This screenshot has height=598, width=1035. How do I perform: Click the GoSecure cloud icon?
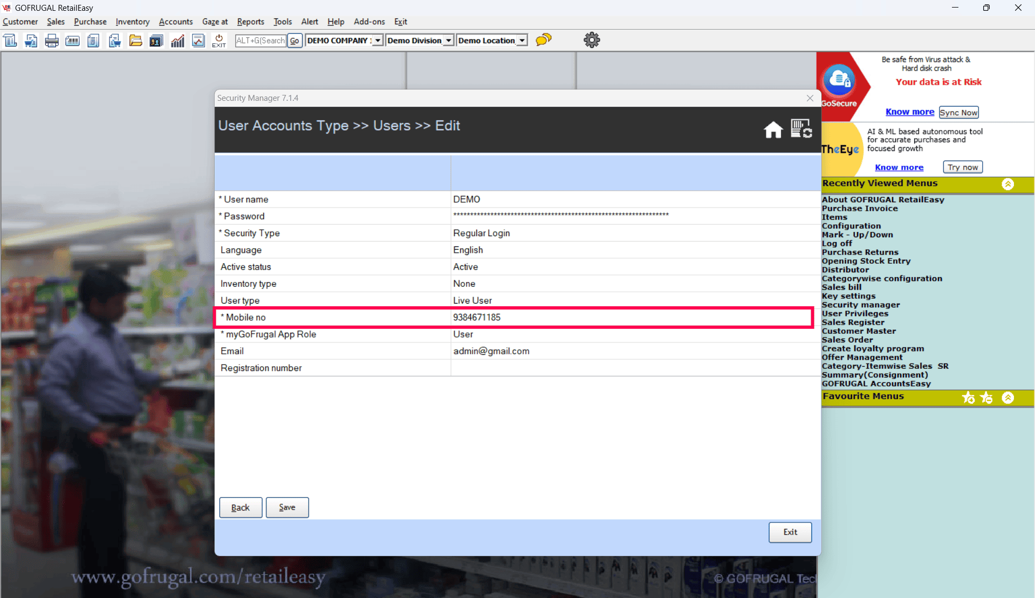[x=839, y=80]
